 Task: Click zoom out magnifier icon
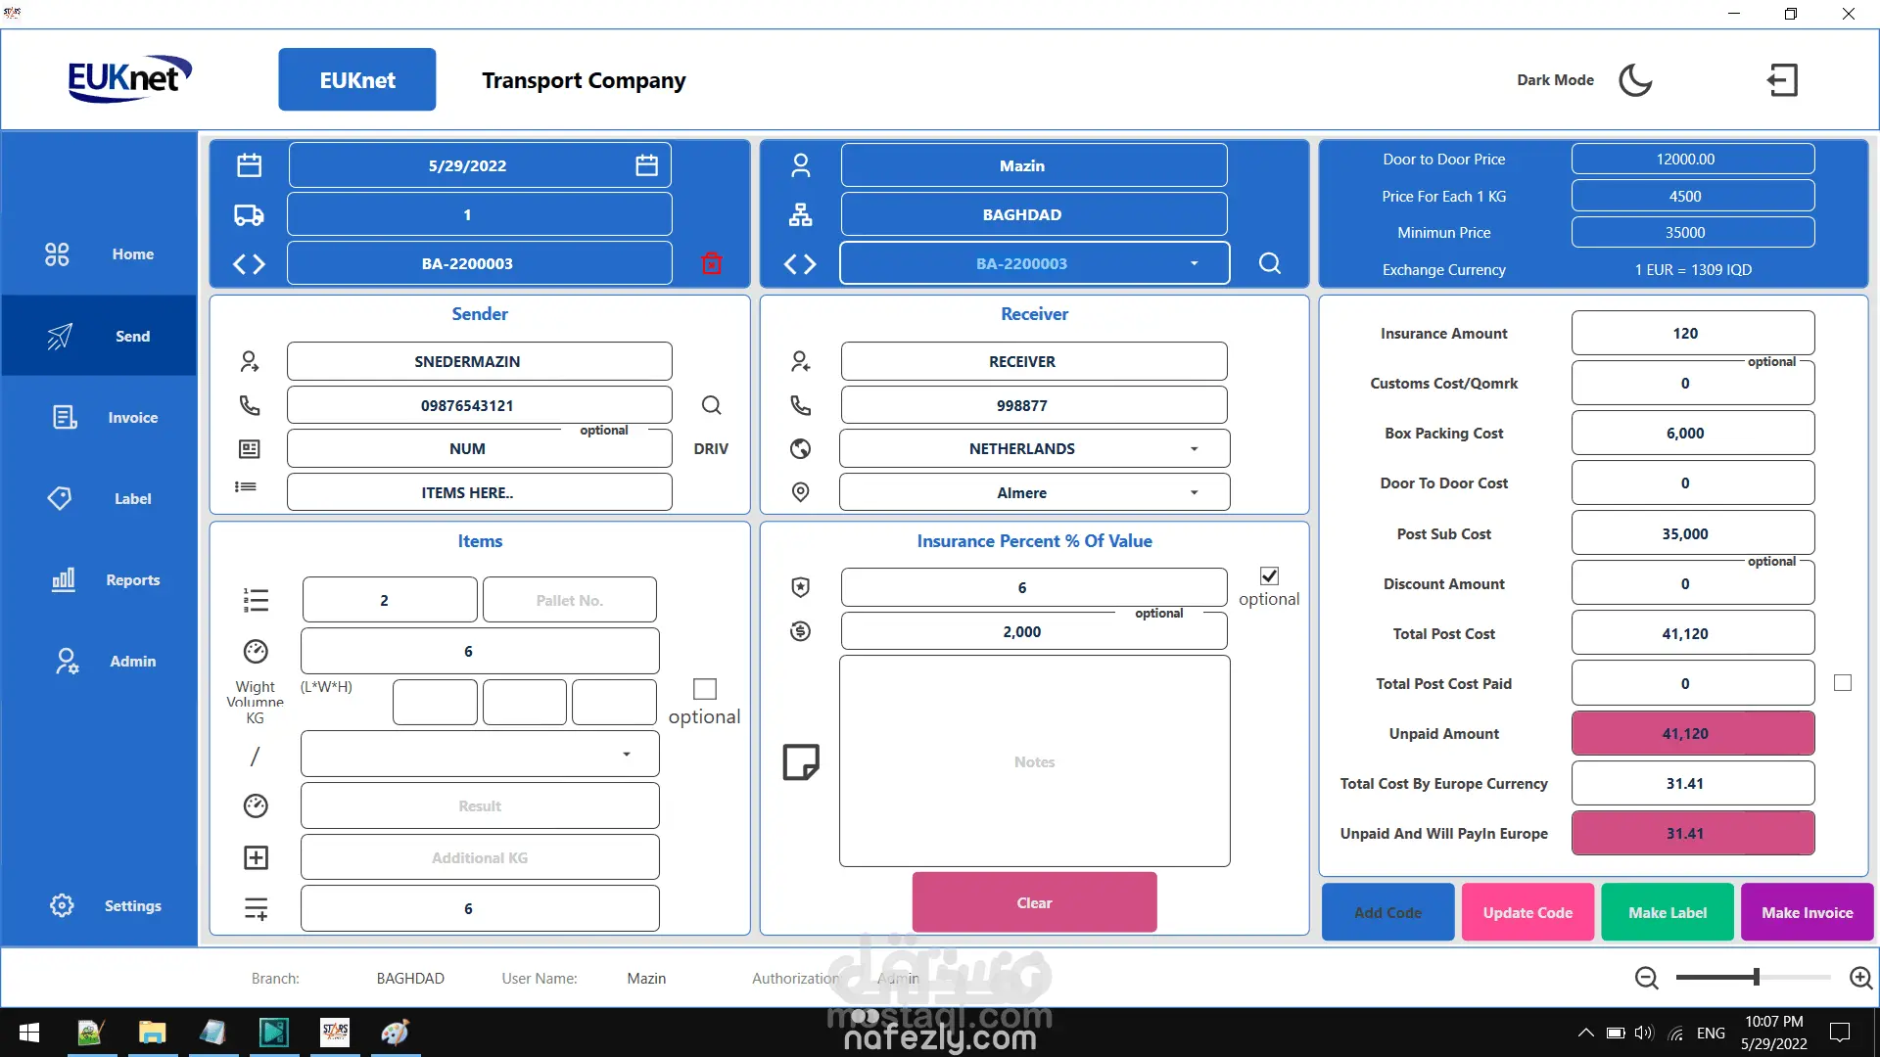(x=1646, y=978)
